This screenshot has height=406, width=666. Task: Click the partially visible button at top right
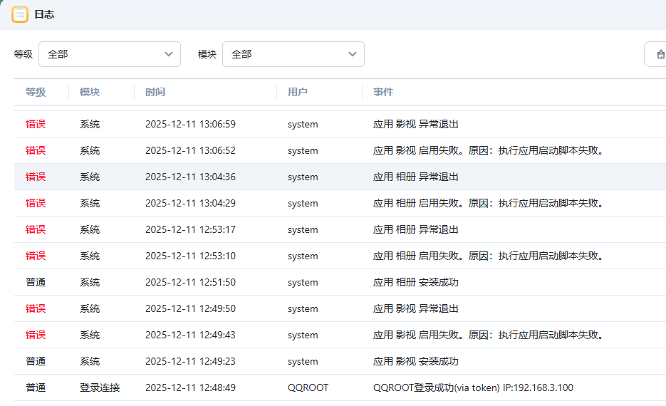[656, 54]
